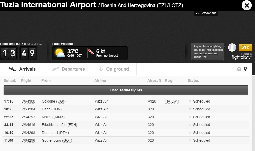Viewport: 255px width, 151px height.
Task: Click the reviewer avatar icon
Action: coord(232,47)
